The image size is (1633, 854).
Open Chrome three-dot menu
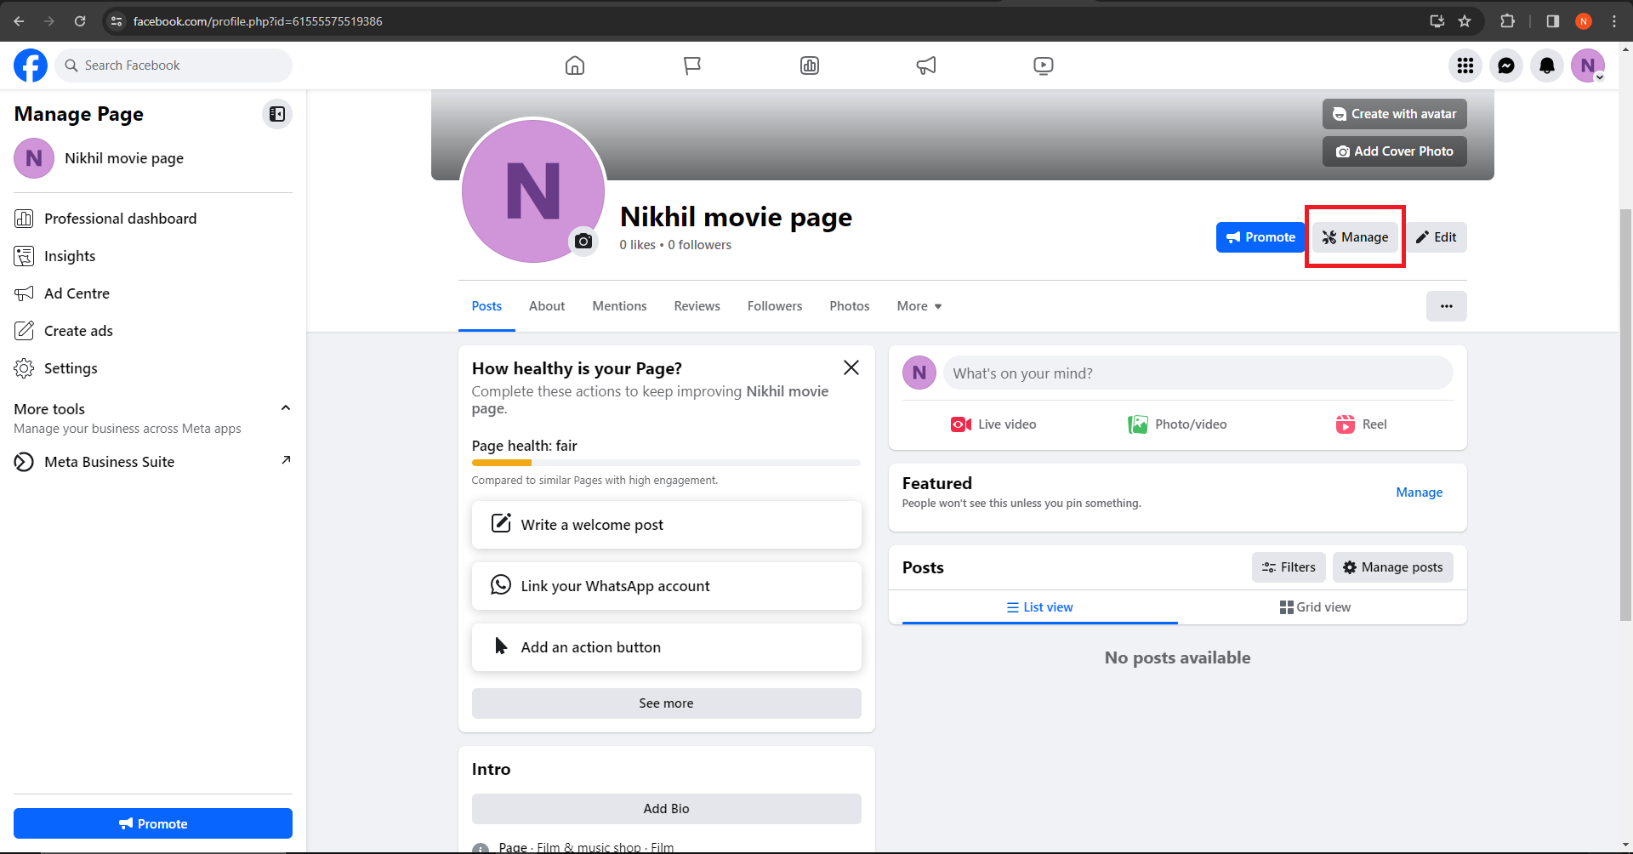click(x=1614, y=21)
